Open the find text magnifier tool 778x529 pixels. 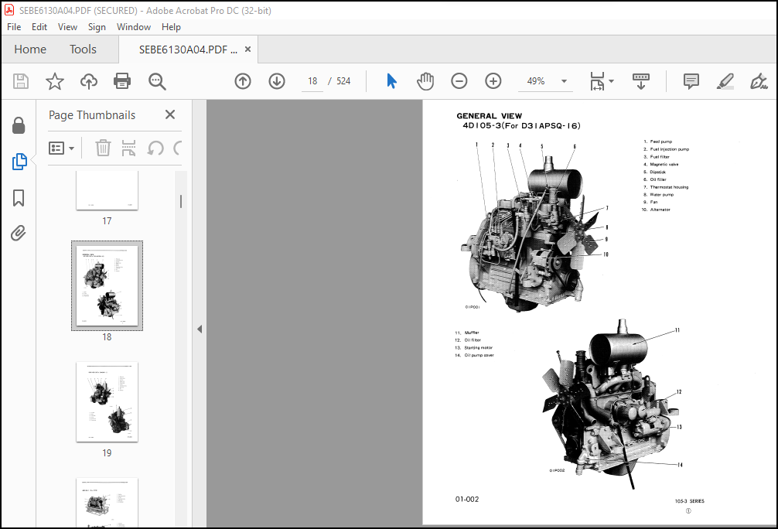point(157,81)
